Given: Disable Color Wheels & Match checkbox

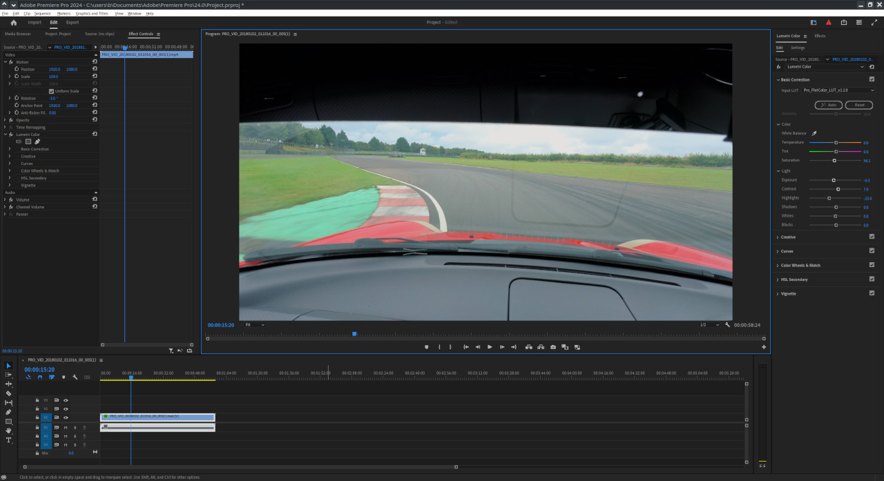Looking at the screenshot, I should 872,265.
